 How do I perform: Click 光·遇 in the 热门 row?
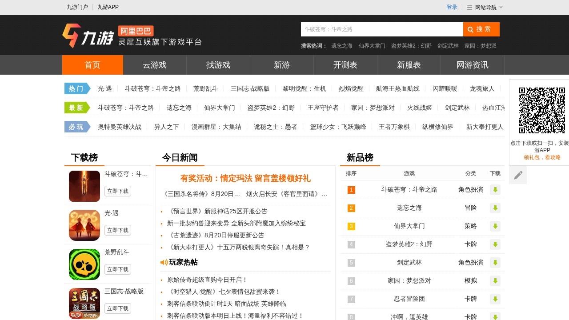[105, 88]
